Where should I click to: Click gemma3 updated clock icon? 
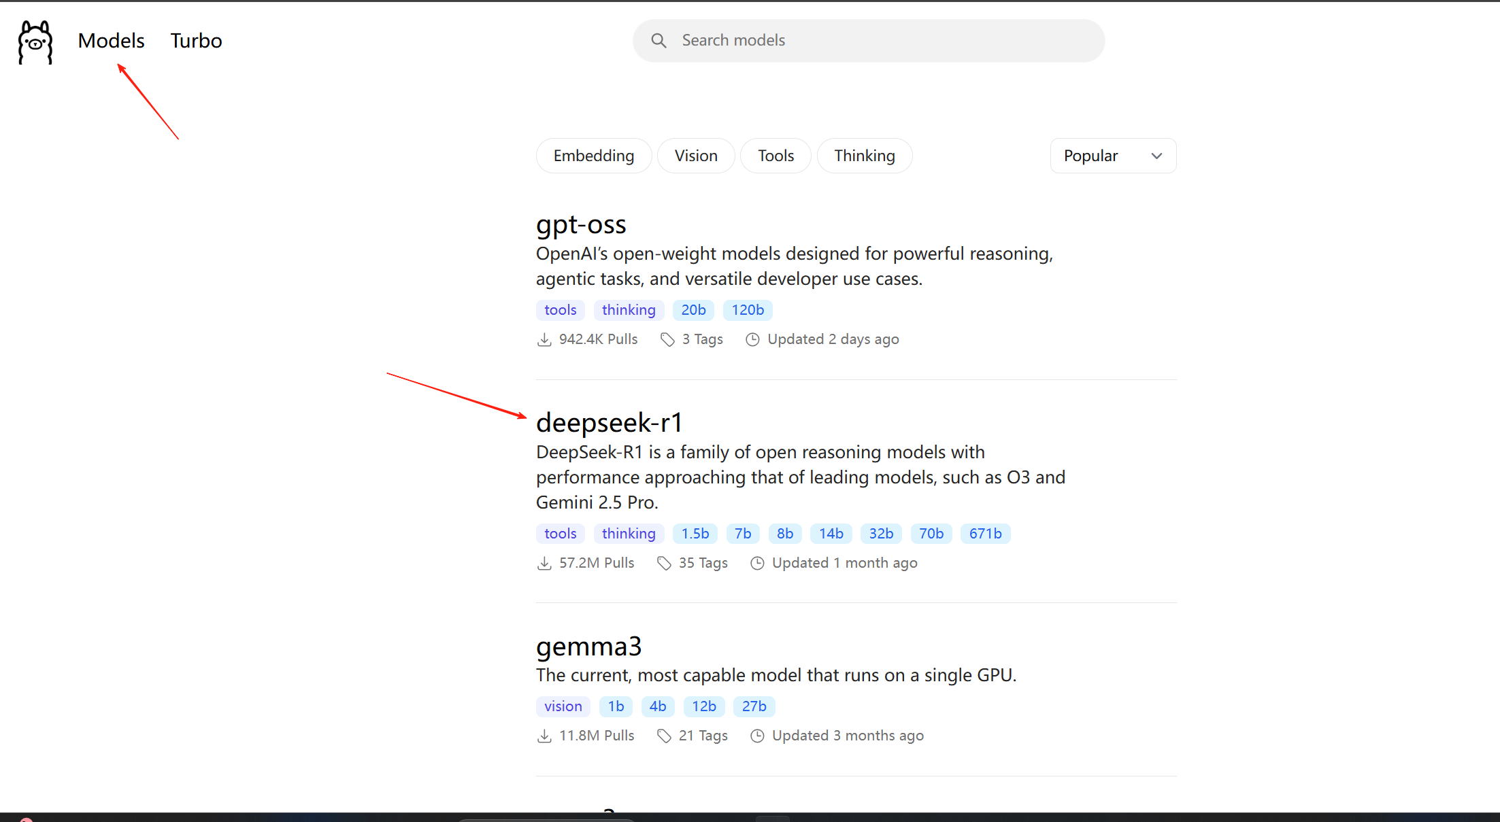[757, 736]
